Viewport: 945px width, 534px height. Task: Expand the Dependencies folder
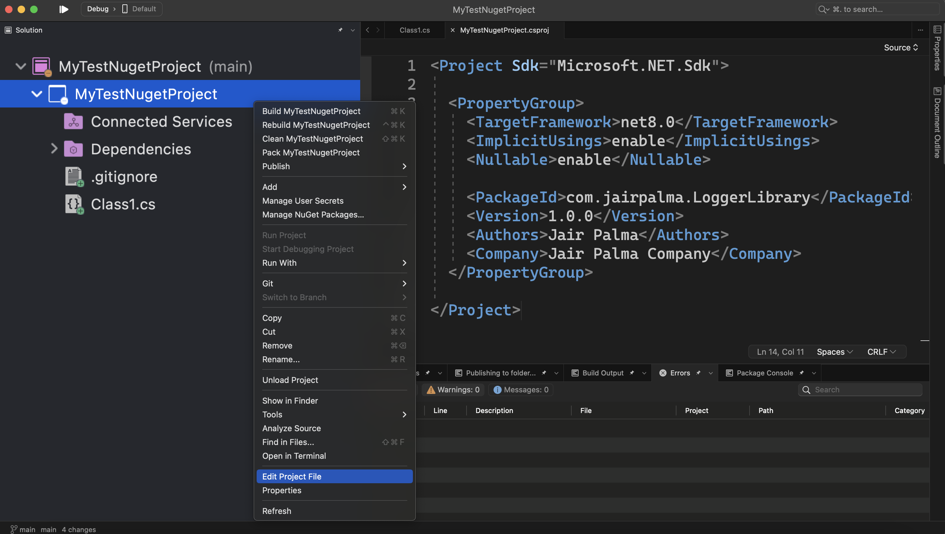[x=54, y=149]
